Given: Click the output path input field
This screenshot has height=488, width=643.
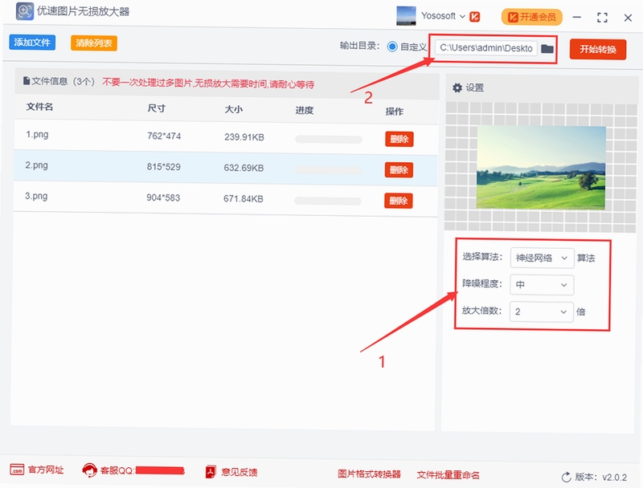Looking at the screenshot, I should [x=486, y=48].
